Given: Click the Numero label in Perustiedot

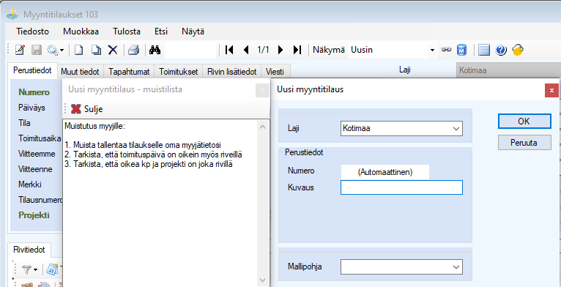Looking at the screenshot, I should click(x=34, y=92).
